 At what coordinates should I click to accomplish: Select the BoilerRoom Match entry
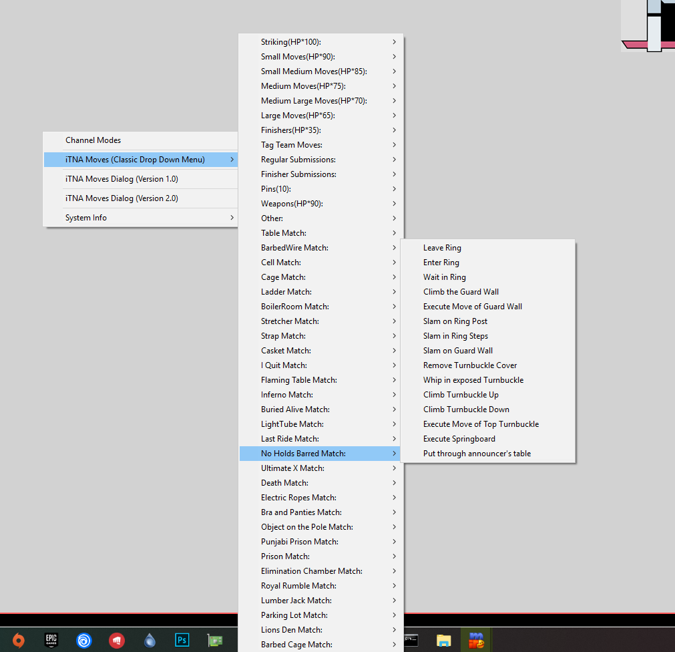[320, 306]
